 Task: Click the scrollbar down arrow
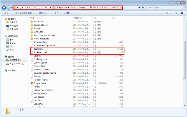184,106
